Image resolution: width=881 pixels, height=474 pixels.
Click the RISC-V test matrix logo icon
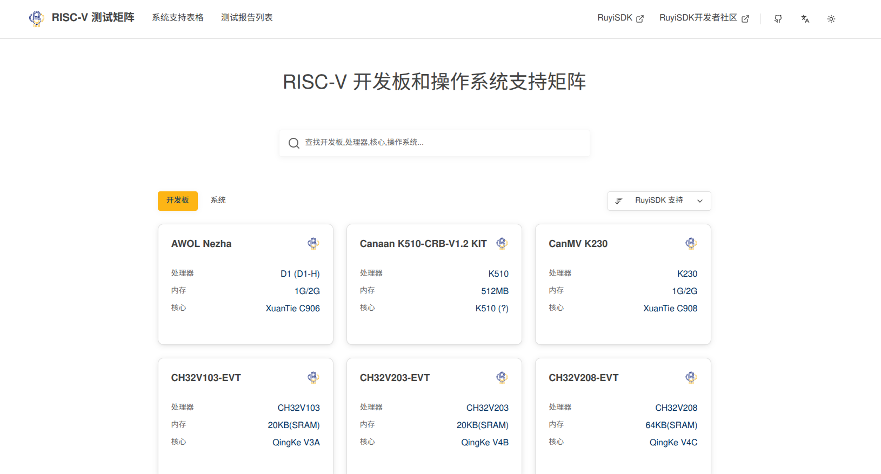(x=36, y=18)
